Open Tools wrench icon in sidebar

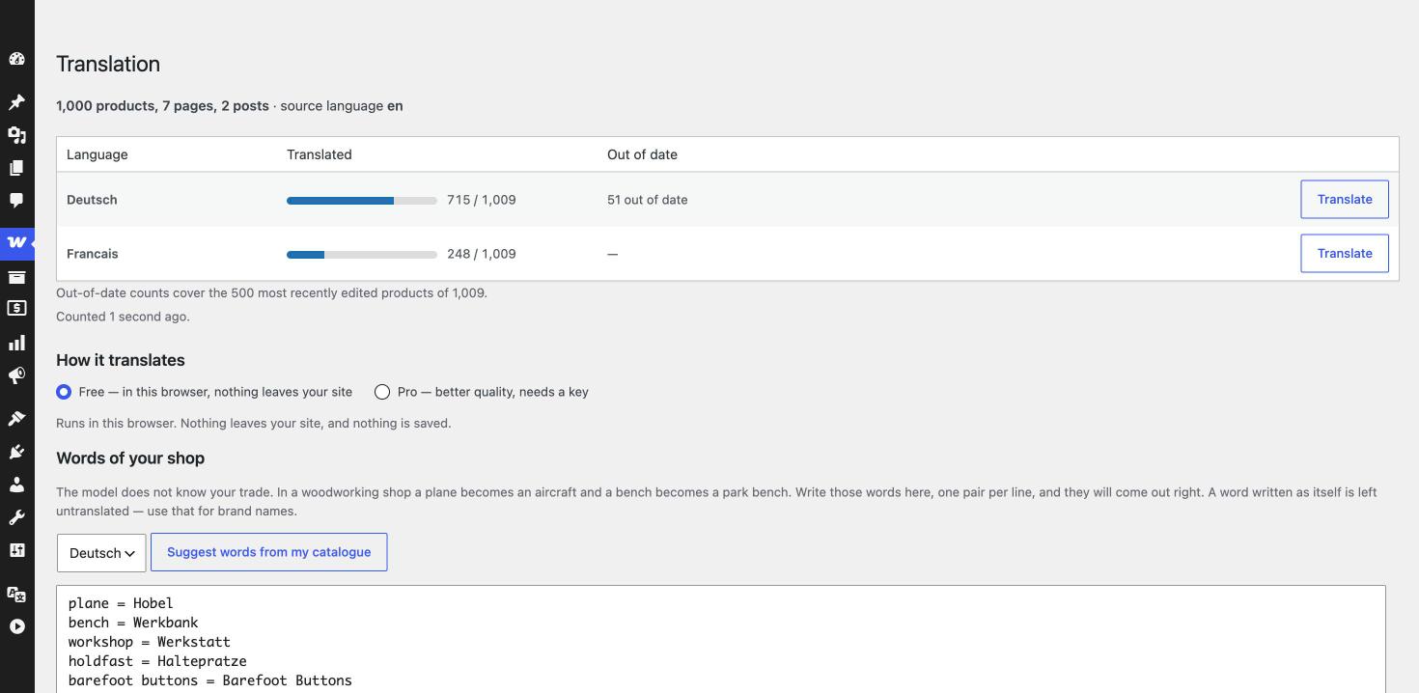[x=16, y=517]
